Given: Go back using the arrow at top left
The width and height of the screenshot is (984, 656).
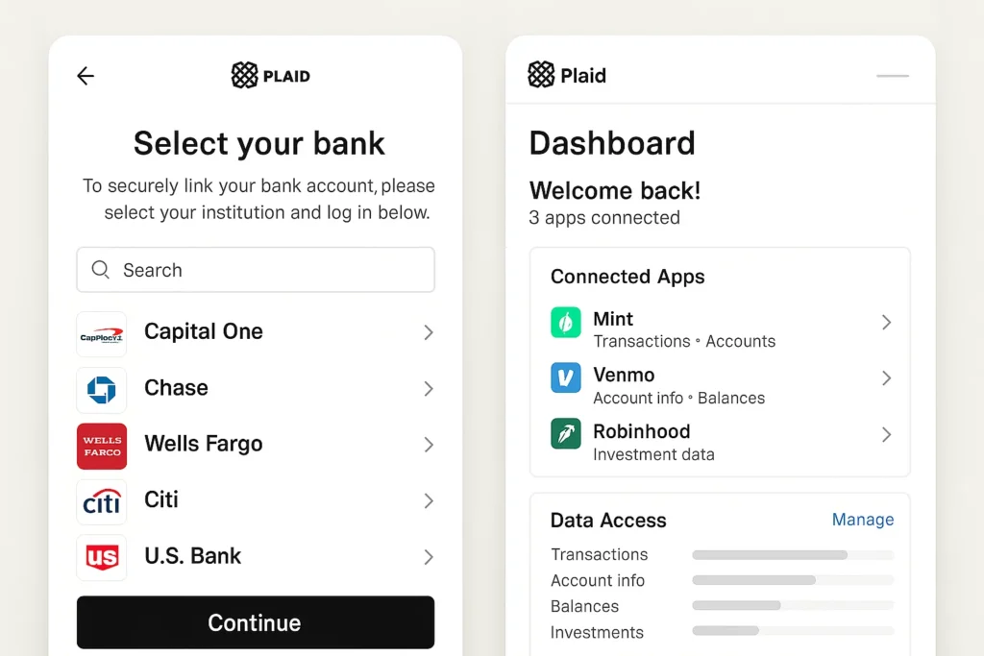Looking at the screenshot, I should pos(85,75).
